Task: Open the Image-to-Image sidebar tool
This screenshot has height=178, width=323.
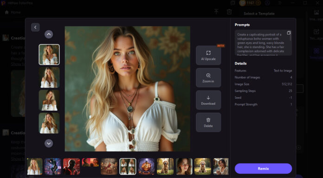Action: (x=316, y=15)
